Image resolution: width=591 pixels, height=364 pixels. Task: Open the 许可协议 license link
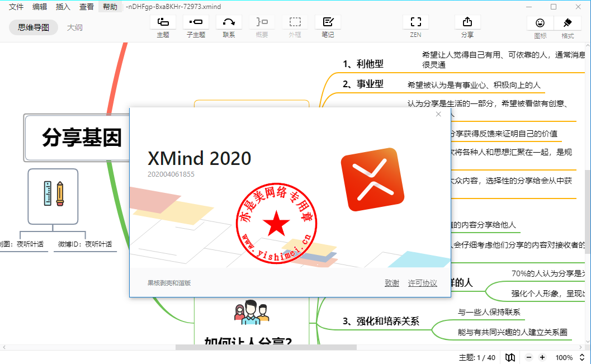(x=423, y=283)
